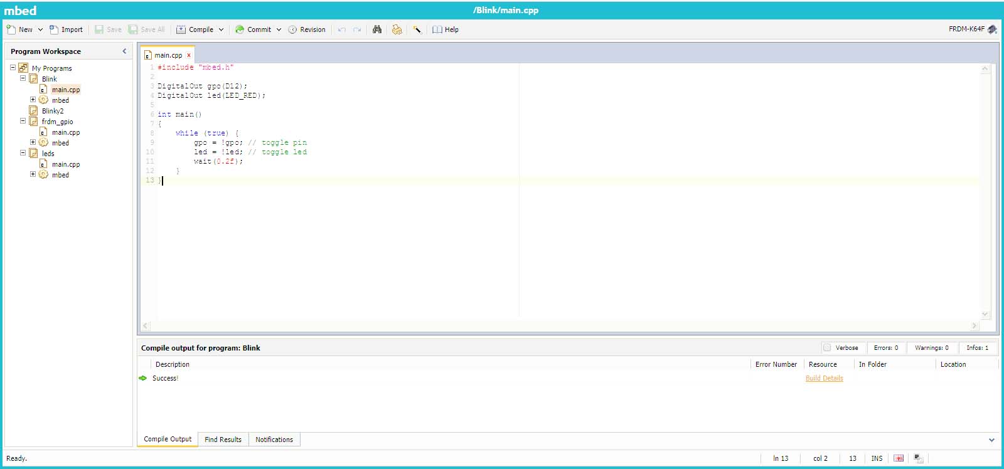1004x469 pixels.
Task: Close the main.cpp editor tab
Action: (189, 55)
